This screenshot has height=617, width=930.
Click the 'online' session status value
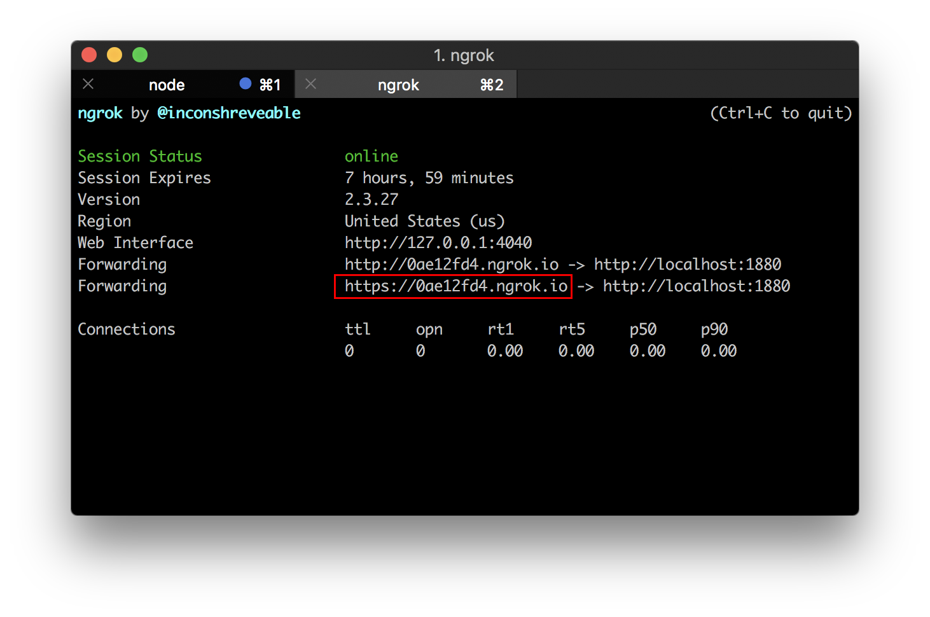pyautogui.click(x=371, y=156)
